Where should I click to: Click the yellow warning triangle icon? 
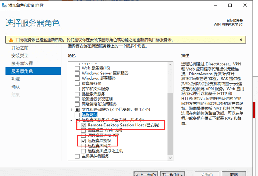pos(11,40)
